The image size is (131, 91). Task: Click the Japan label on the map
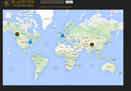[x=111, y=42]
